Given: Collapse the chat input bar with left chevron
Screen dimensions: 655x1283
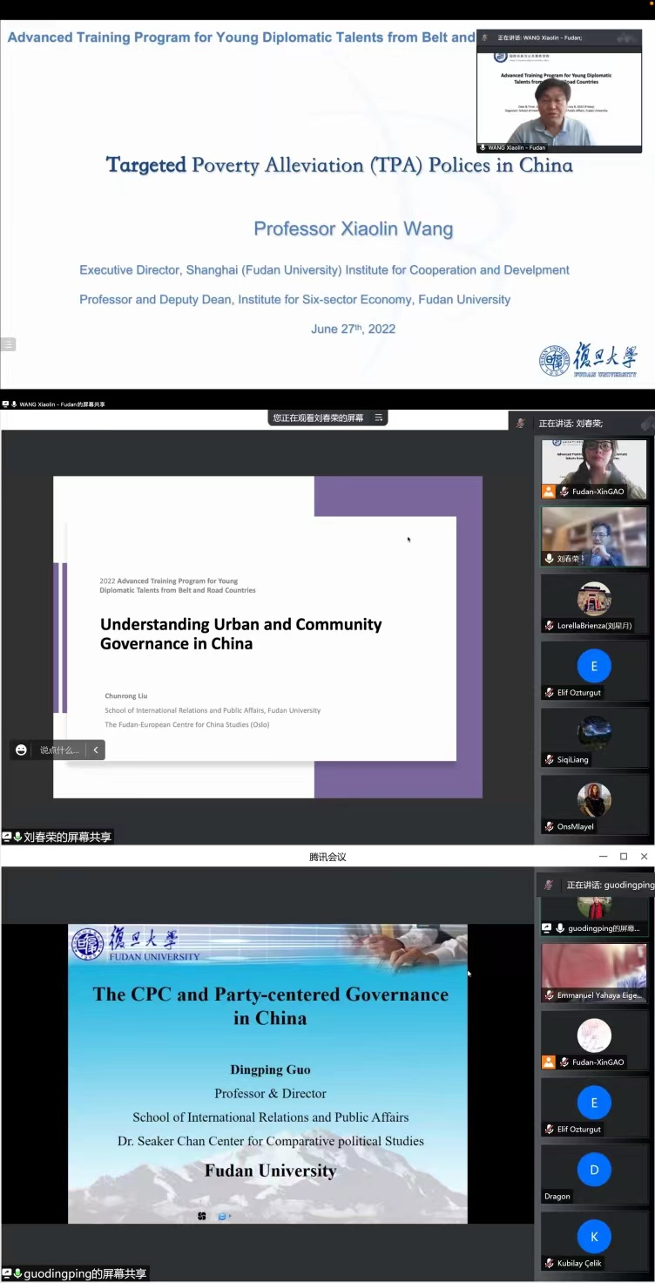Looking at the screenshot, I should click(x=96, y=750).
